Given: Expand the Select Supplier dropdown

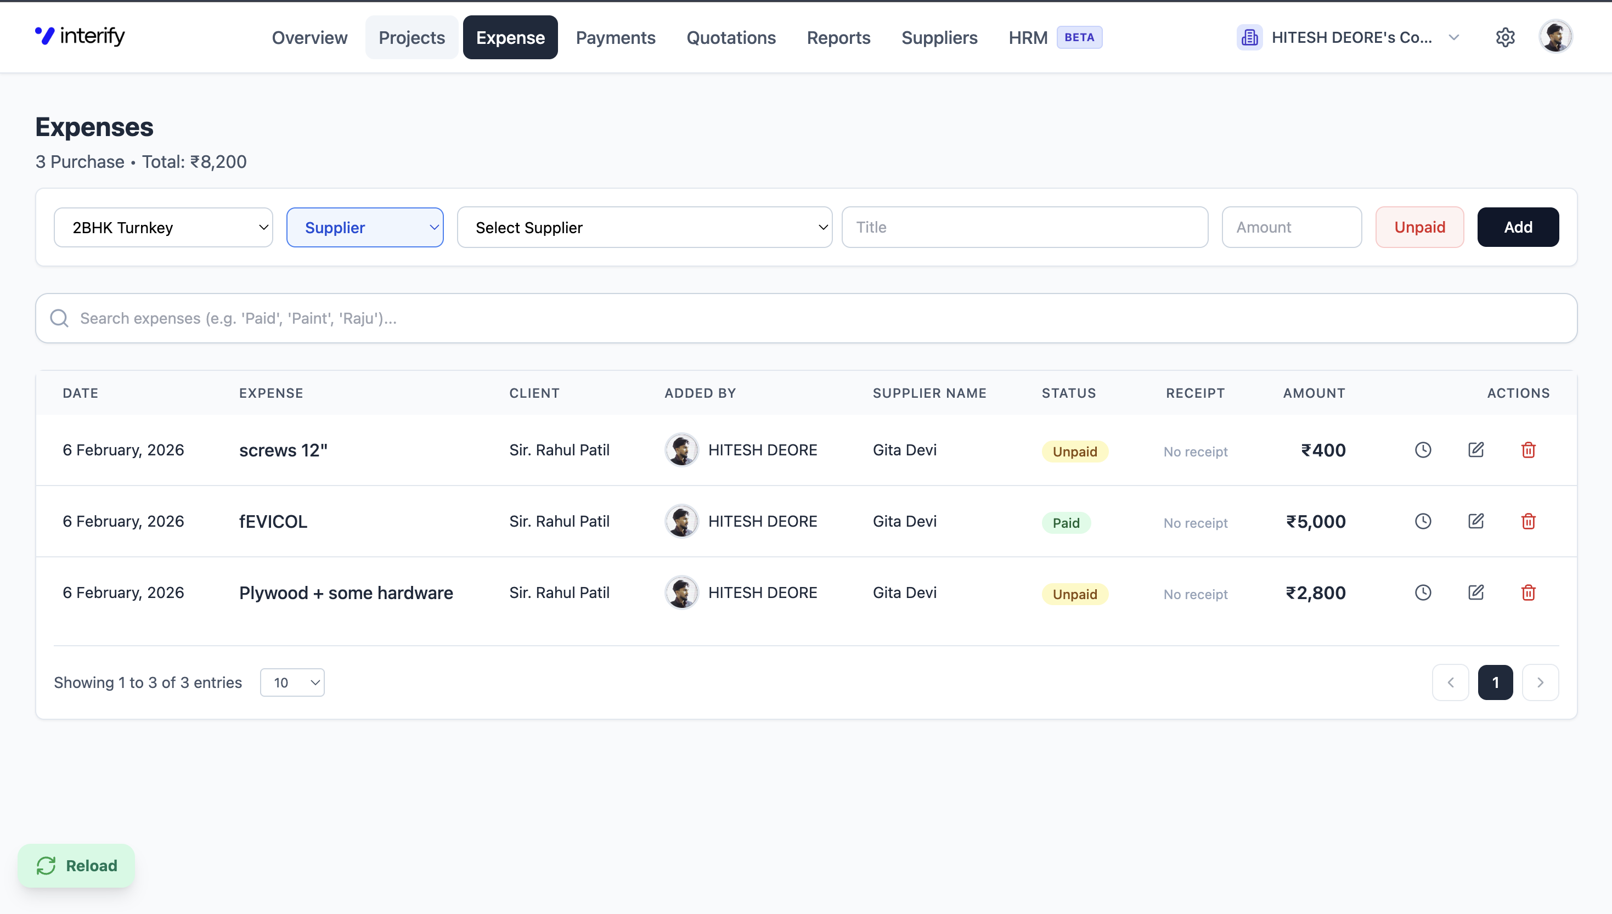Looking at the screenshot, I should (644, 227).
